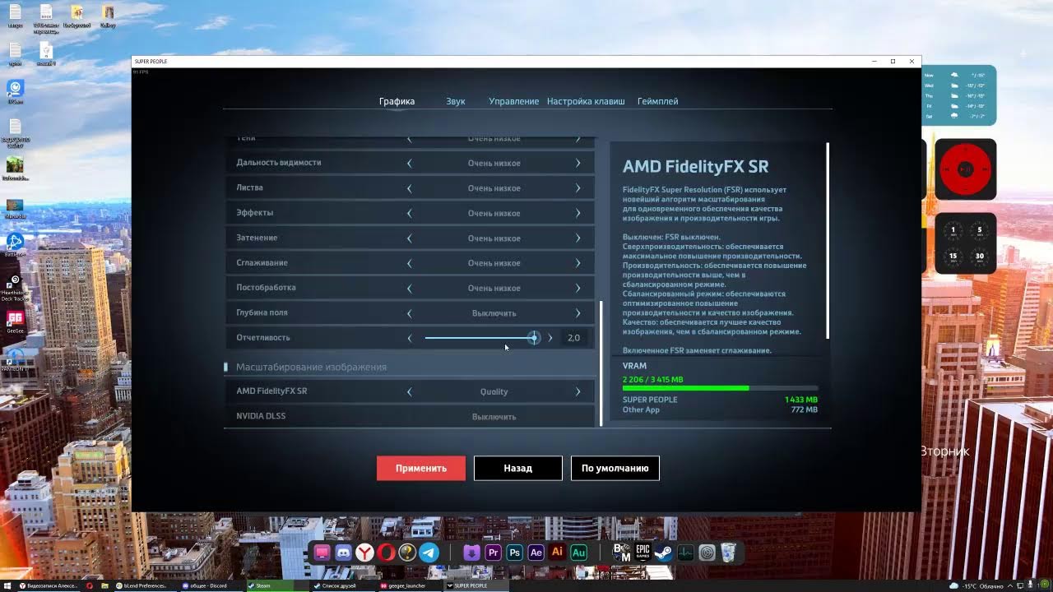Open the purple download folder in the dock

tap(472, 553)
